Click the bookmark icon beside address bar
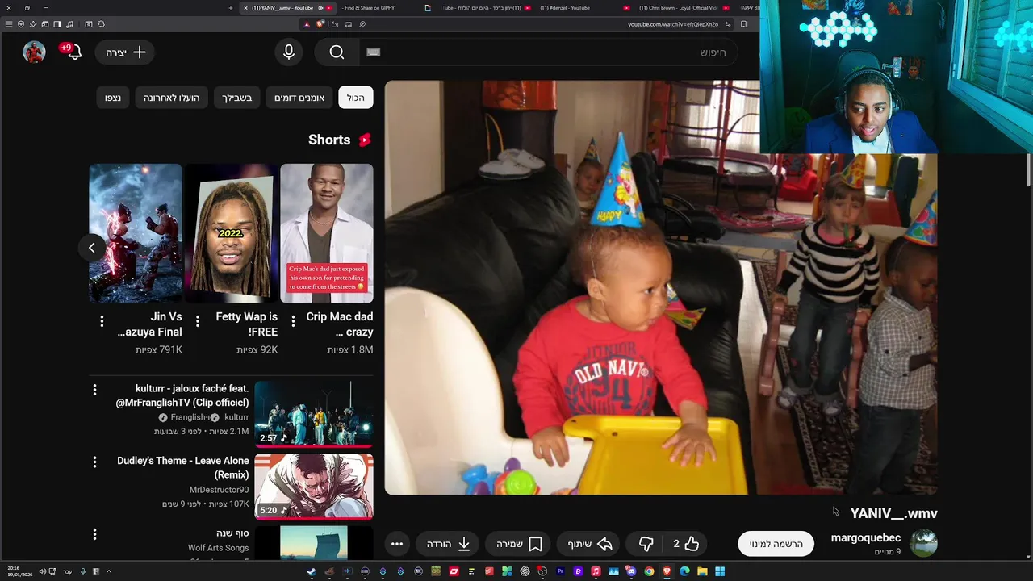 click(x=743, y=24)
